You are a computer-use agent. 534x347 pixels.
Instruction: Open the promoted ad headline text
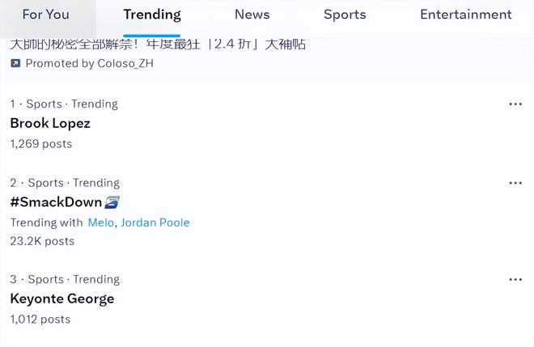(x=158, y=44)
